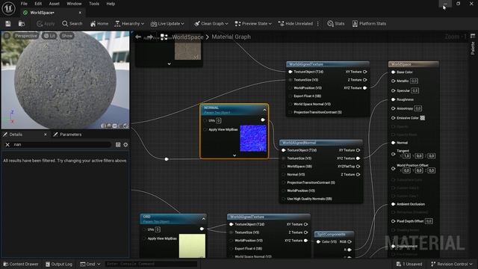This screenshot has height=269, width=478.
Task: Click the details search input field
Action: point(61,144)
